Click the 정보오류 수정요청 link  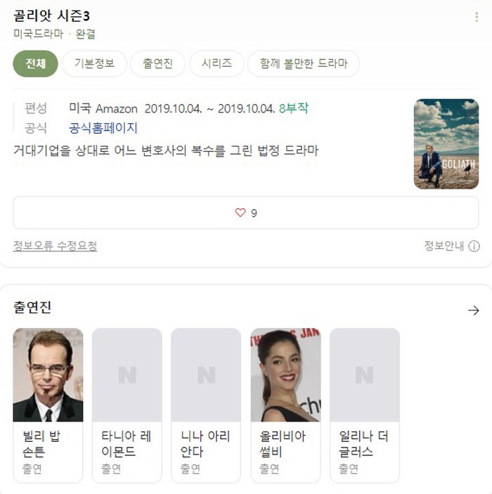(x=55, y=246)
